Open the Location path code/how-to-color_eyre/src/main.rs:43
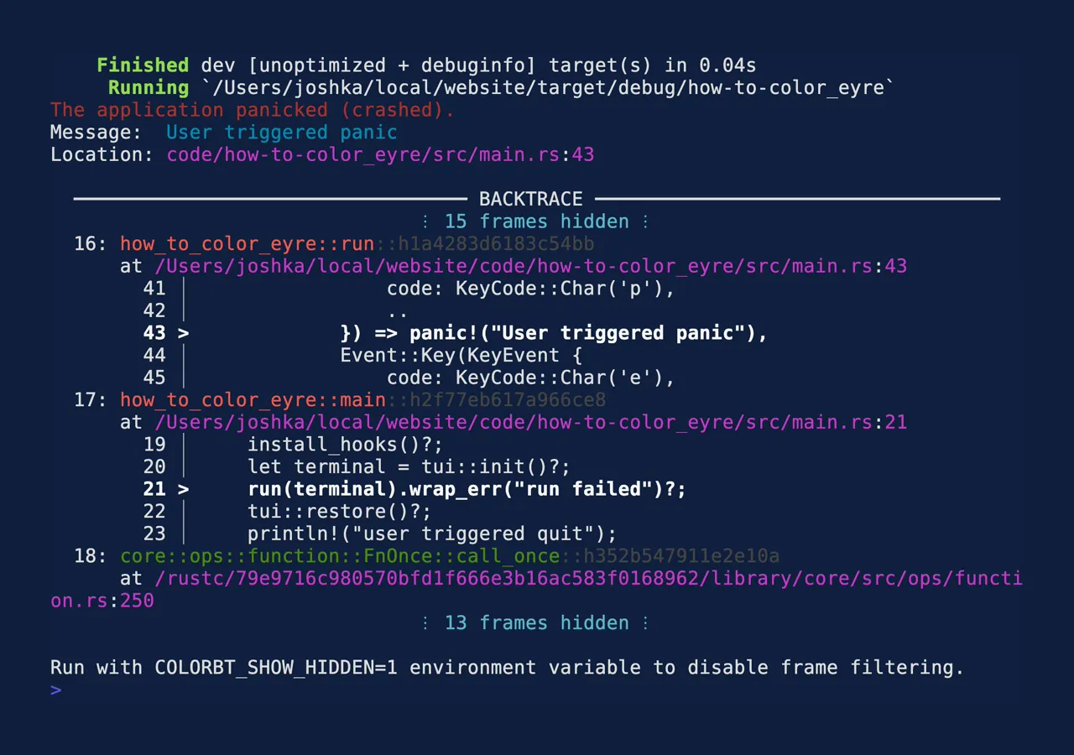1074x755 pixels. click(x=380, y=154)
